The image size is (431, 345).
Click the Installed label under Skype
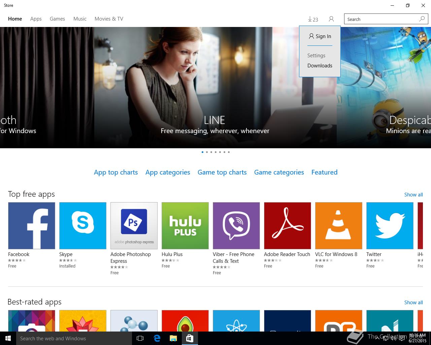[67, 266]
